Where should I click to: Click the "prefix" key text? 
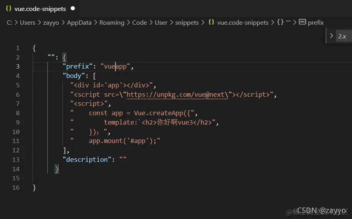[x=78, y=67]
